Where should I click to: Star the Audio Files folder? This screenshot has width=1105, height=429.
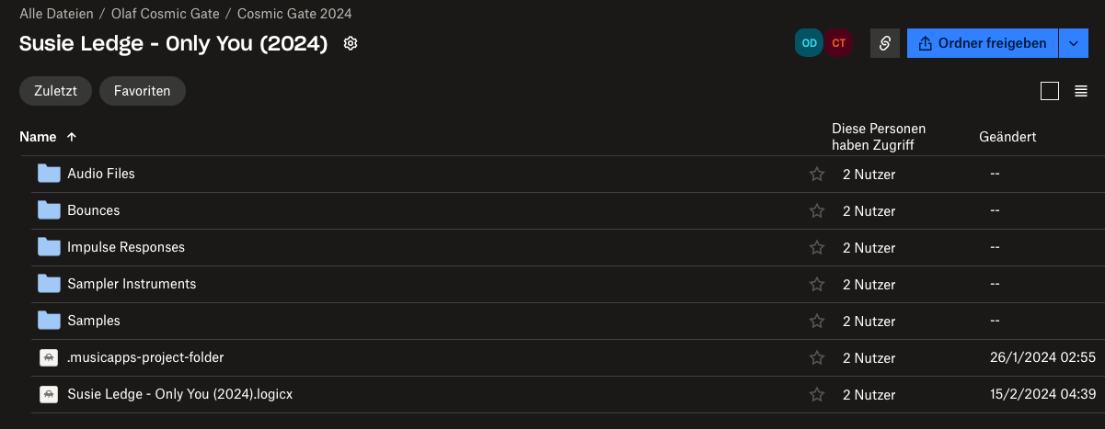click(x=817, y=175)
